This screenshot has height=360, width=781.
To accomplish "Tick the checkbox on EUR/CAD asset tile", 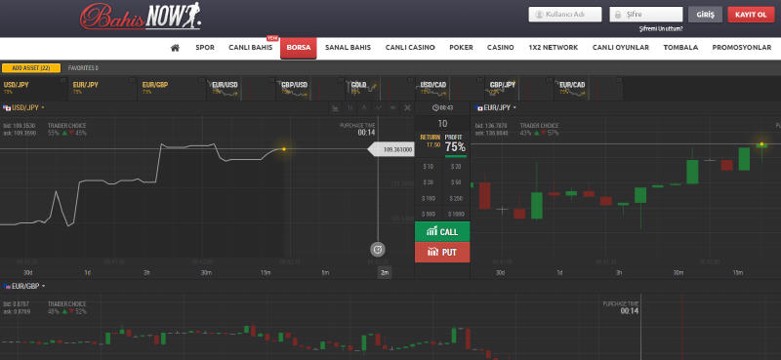I will point(618,80).
